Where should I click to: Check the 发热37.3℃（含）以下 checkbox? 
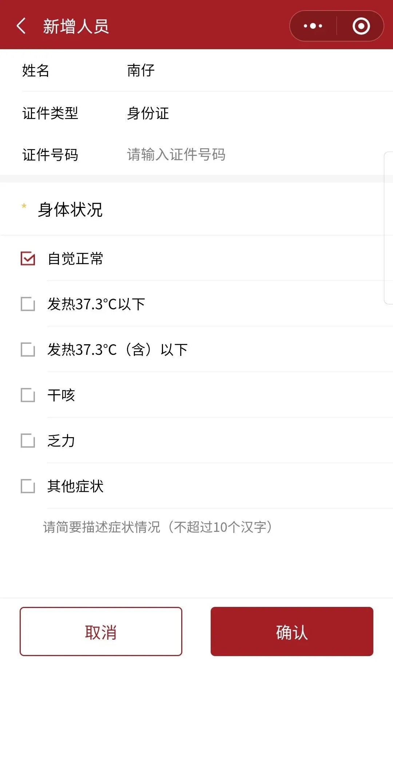pyautogui.click(x=28, y=350)
